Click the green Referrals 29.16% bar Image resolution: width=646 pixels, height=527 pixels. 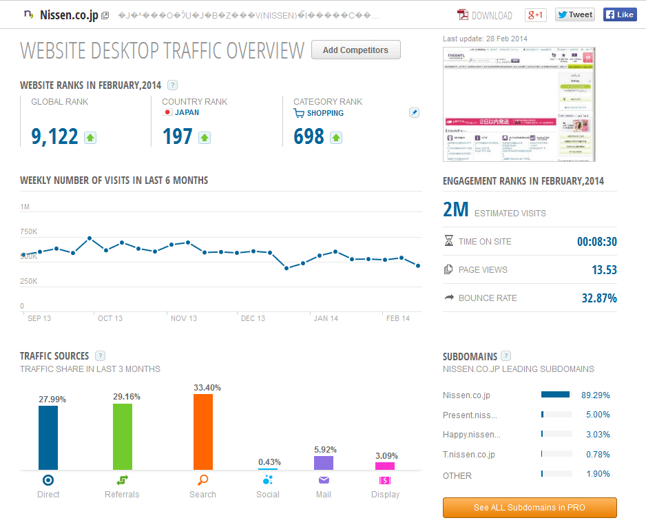click(123, 437)
